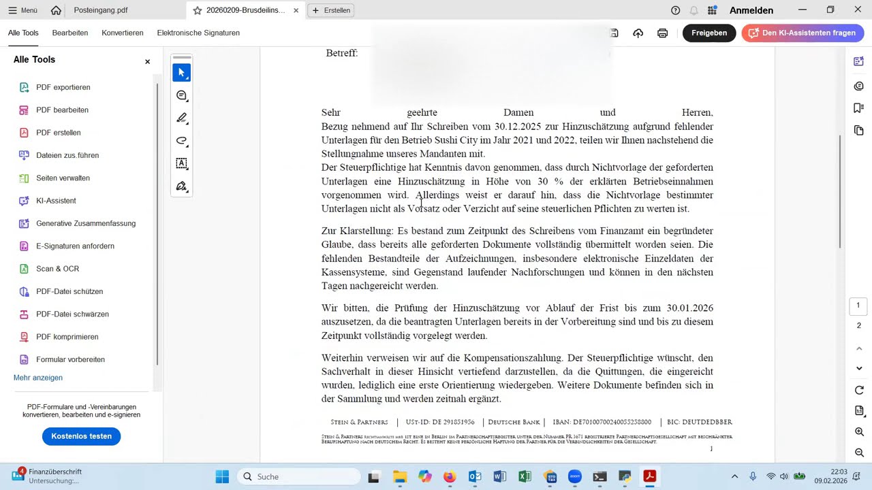Open PDF-Datei schwärzen tool
Image resolution: width=872 pixels, height=490 pixels.
72,314
